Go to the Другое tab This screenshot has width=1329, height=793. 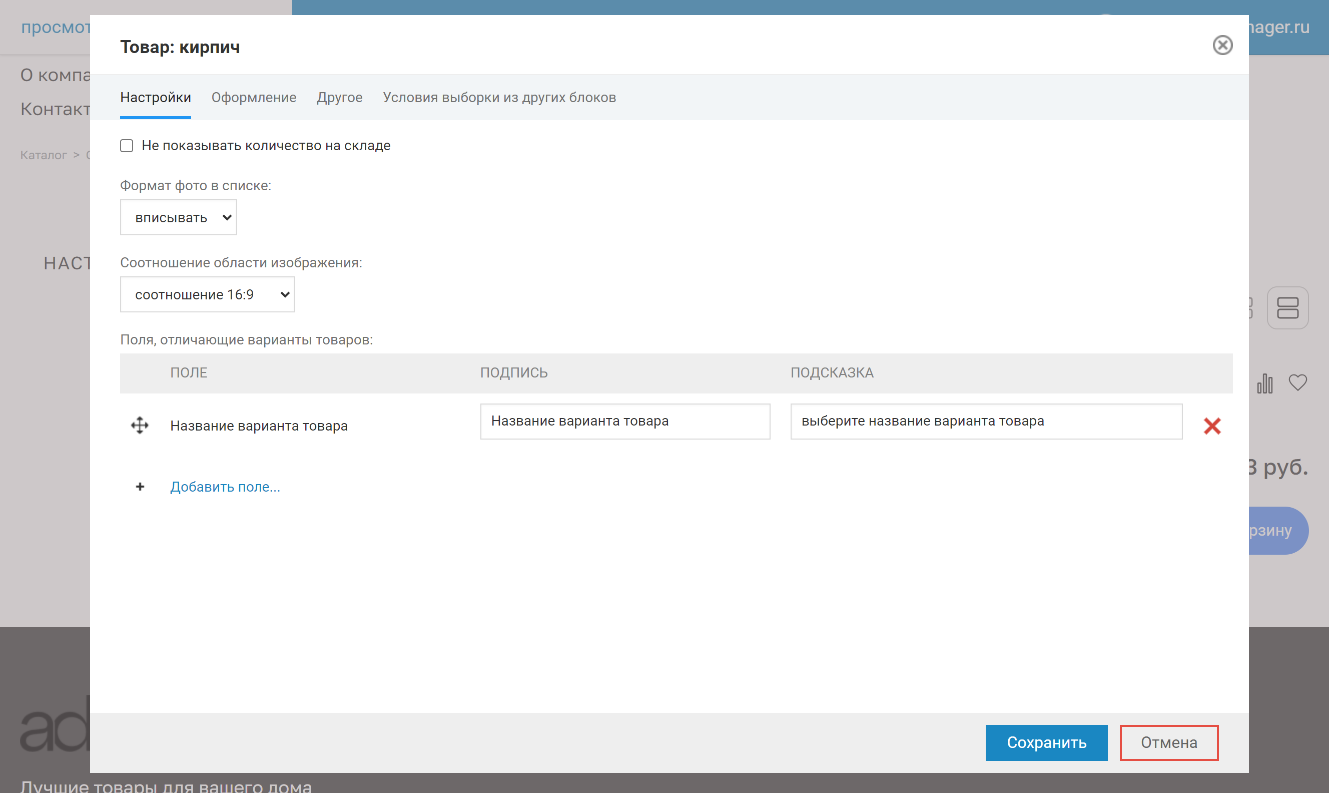340,97
